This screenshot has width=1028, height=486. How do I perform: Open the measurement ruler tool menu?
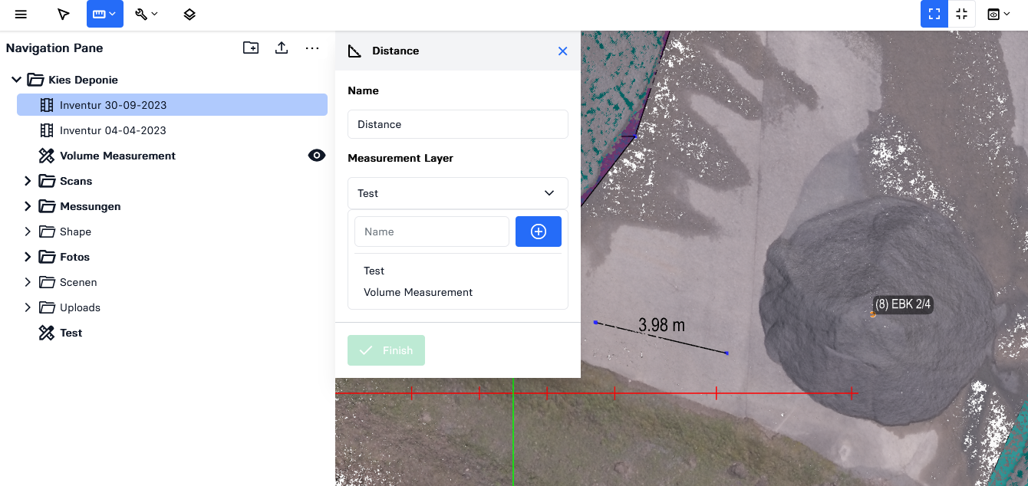104,14
